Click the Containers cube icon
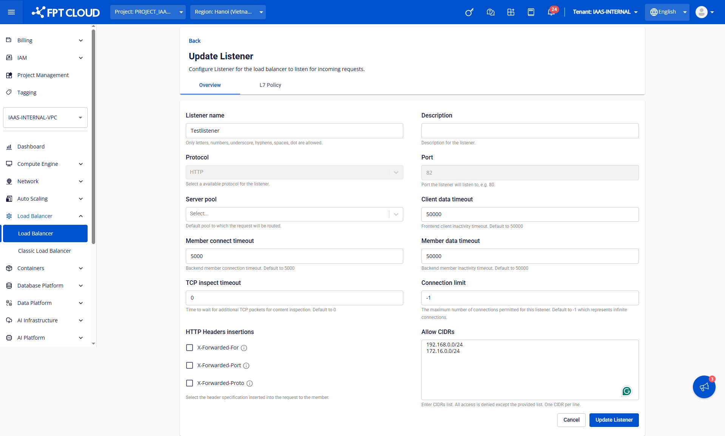725x436 pixels. pos(9,268)
